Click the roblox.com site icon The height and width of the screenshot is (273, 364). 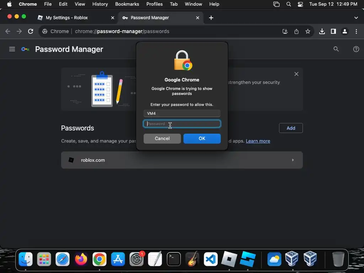click(x=71, y=160)
